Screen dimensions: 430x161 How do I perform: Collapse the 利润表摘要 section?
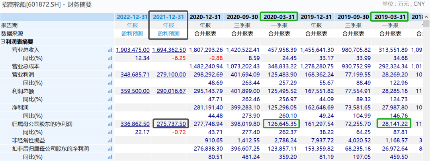click(3, 42)
